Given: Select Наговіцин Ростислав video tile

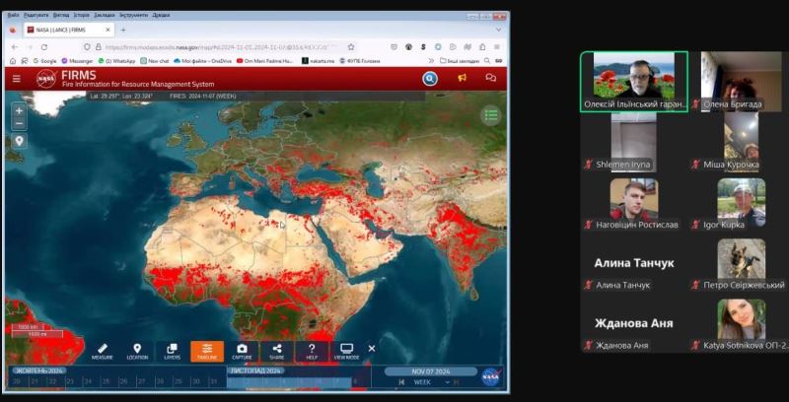Looking at the screenshot, I should [x=633, y=202].
